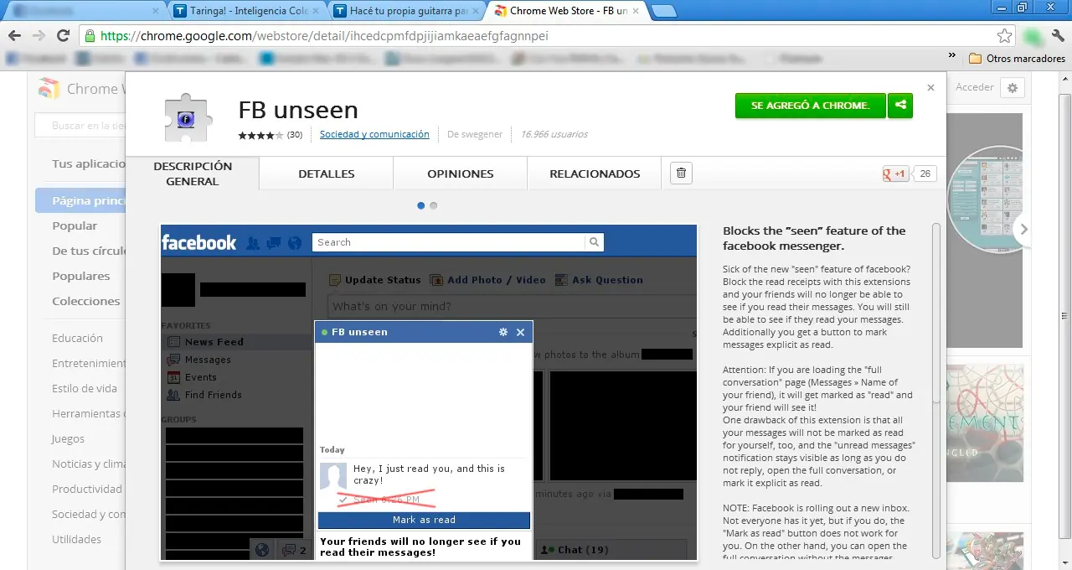Viewport: 1072px width, 570px height.
Task: Click the FB unseen screenshot preview
Action: pos(429,392)
